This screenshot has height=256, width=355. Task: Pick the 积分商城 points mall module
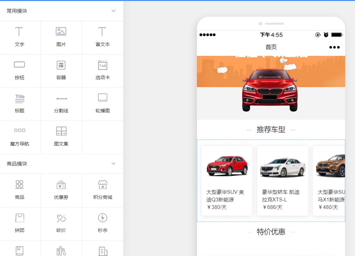[102, 190]
